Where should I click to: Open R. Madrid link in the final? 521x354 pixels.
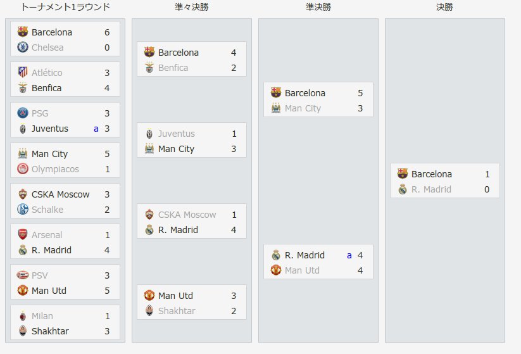[431, 189]
